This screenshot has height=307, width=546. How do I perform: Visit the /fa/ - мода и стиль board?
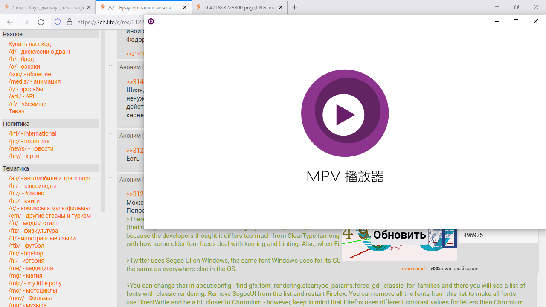(34, 223)
